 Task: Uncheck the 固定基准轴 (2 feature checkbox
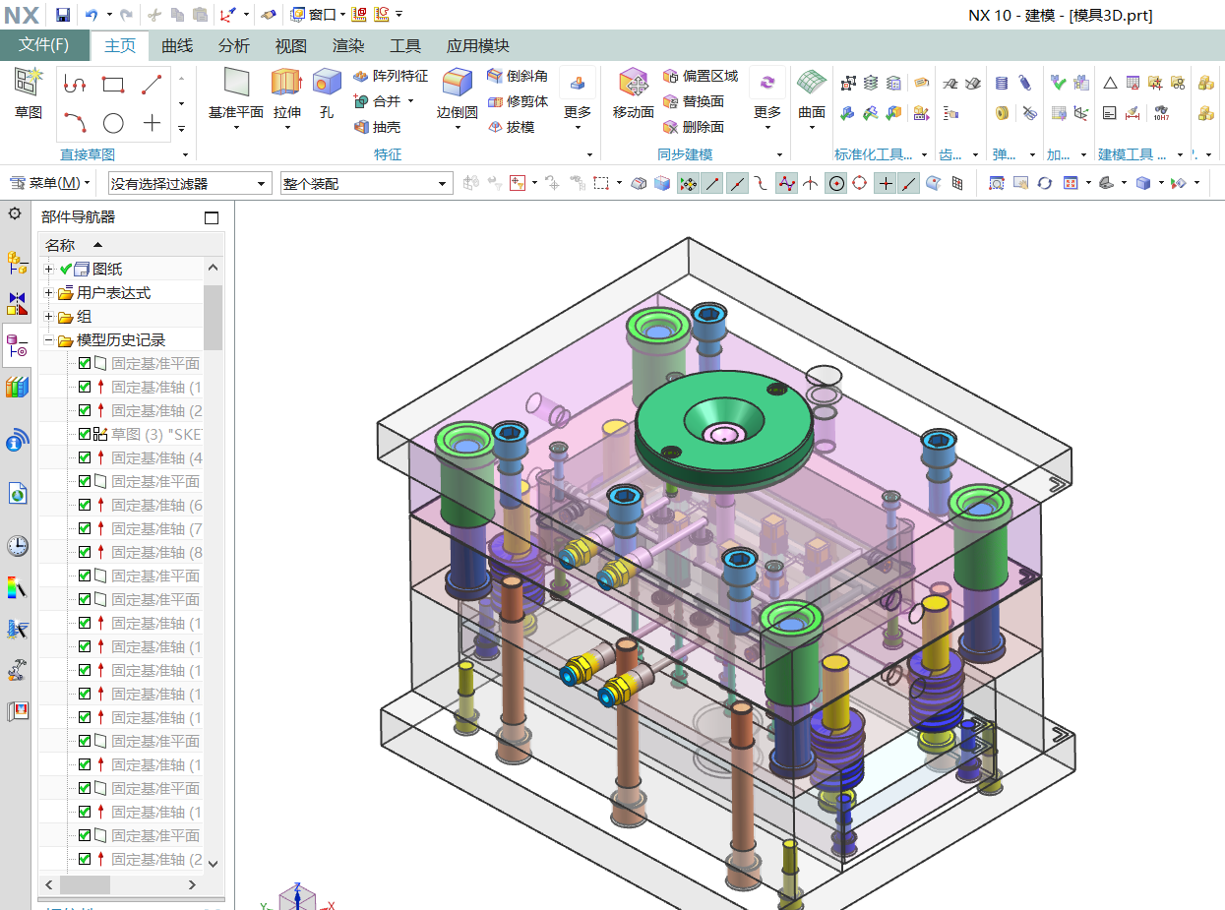click(85, 410)
